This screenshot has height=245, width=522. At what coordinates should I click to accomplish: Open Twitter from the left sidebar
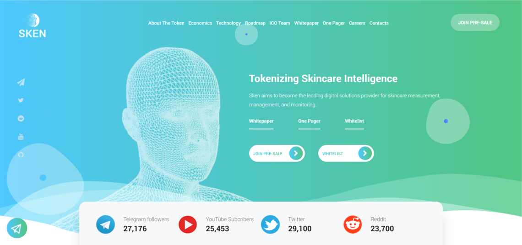[x=21, y=100]
